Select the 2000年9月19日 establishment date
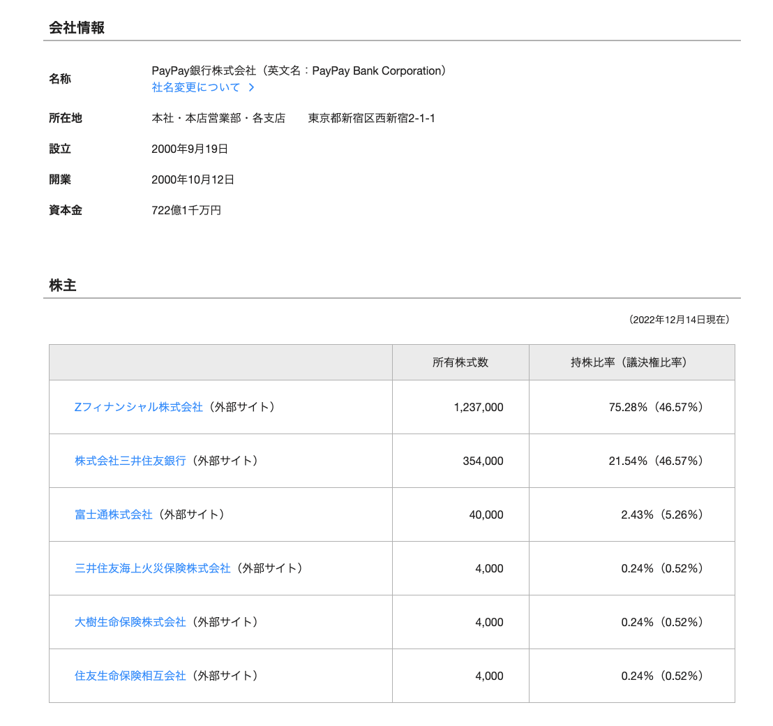Viewport: 773px width, 726px height. (190, 149)
